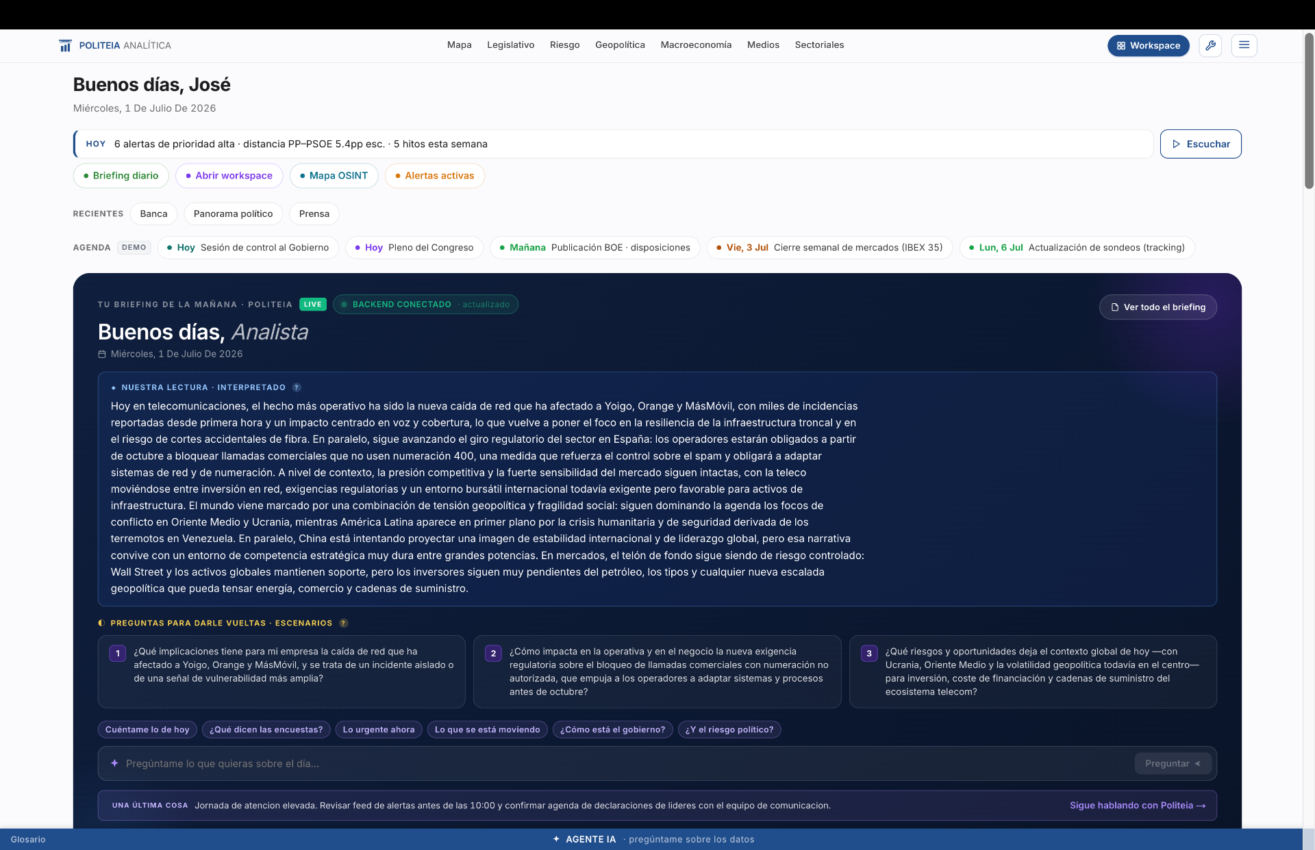Image resolution: width=1315 pixels, height=850 pixels.
Task: Click the DEMO tag beside Agenda
Action: 134,247
